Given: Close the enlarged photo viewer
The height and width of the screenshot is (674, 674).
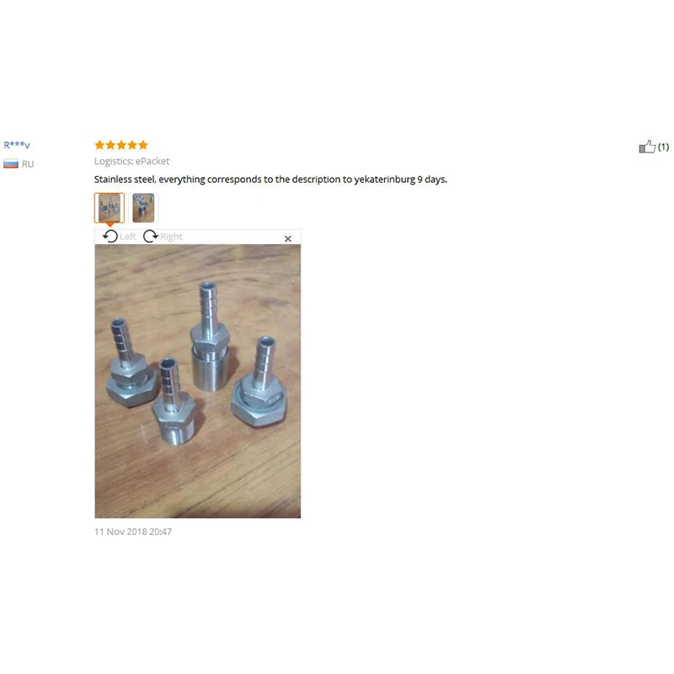Looking at the screenshot, I should (288, 238).
